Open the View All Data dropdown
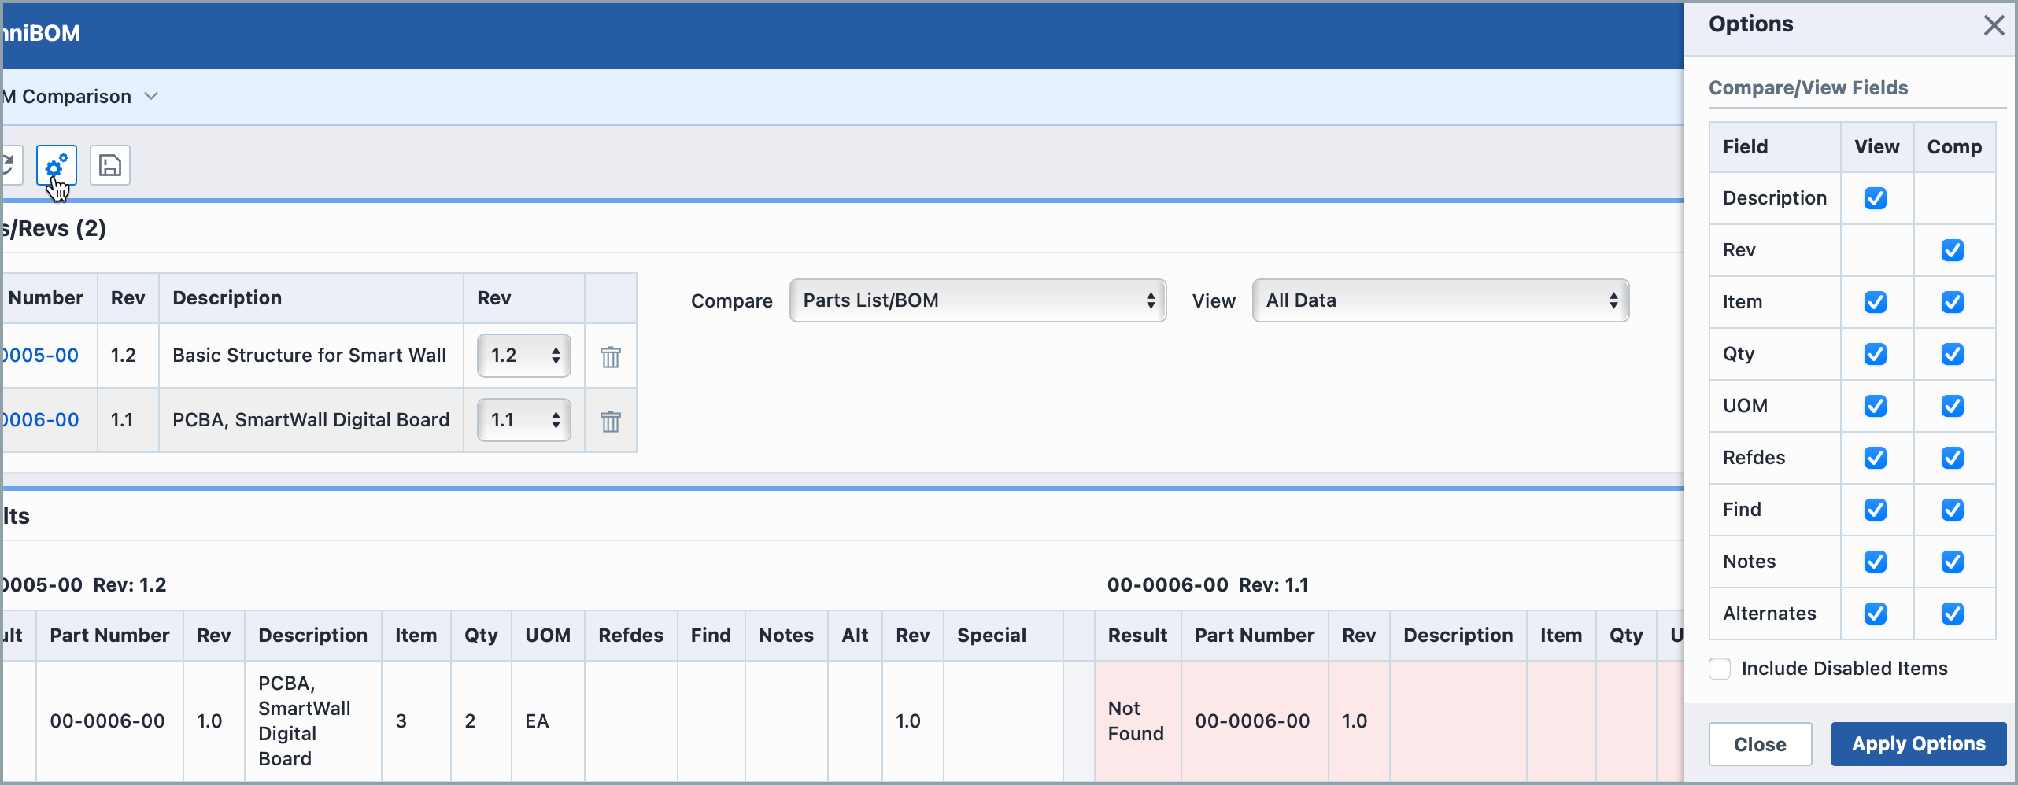This screenshot has height=785, width=2018. tap(1440, 300)
